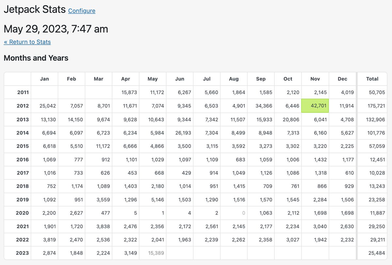392x265 pixels.
Task: Click the Months and Years heading
Action: tap(36, 58)
